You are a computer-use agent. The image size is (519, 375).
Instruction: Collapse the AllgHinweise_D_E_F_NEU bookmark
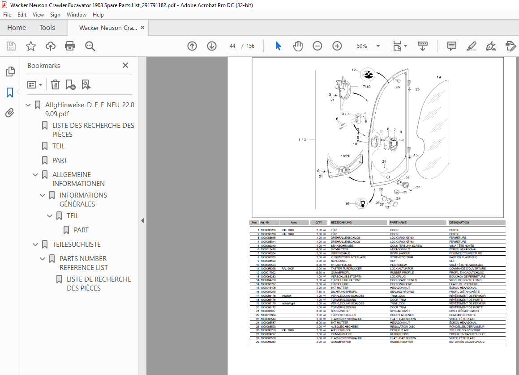[28, 105]
